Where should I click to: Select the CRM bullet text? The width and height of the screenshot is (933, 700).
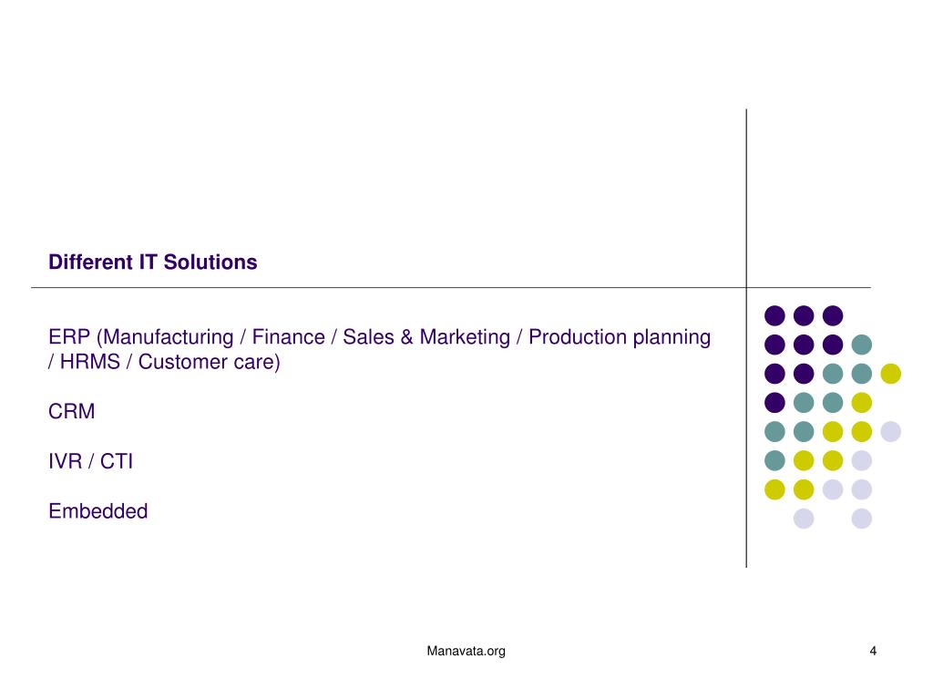coord(71,411)
